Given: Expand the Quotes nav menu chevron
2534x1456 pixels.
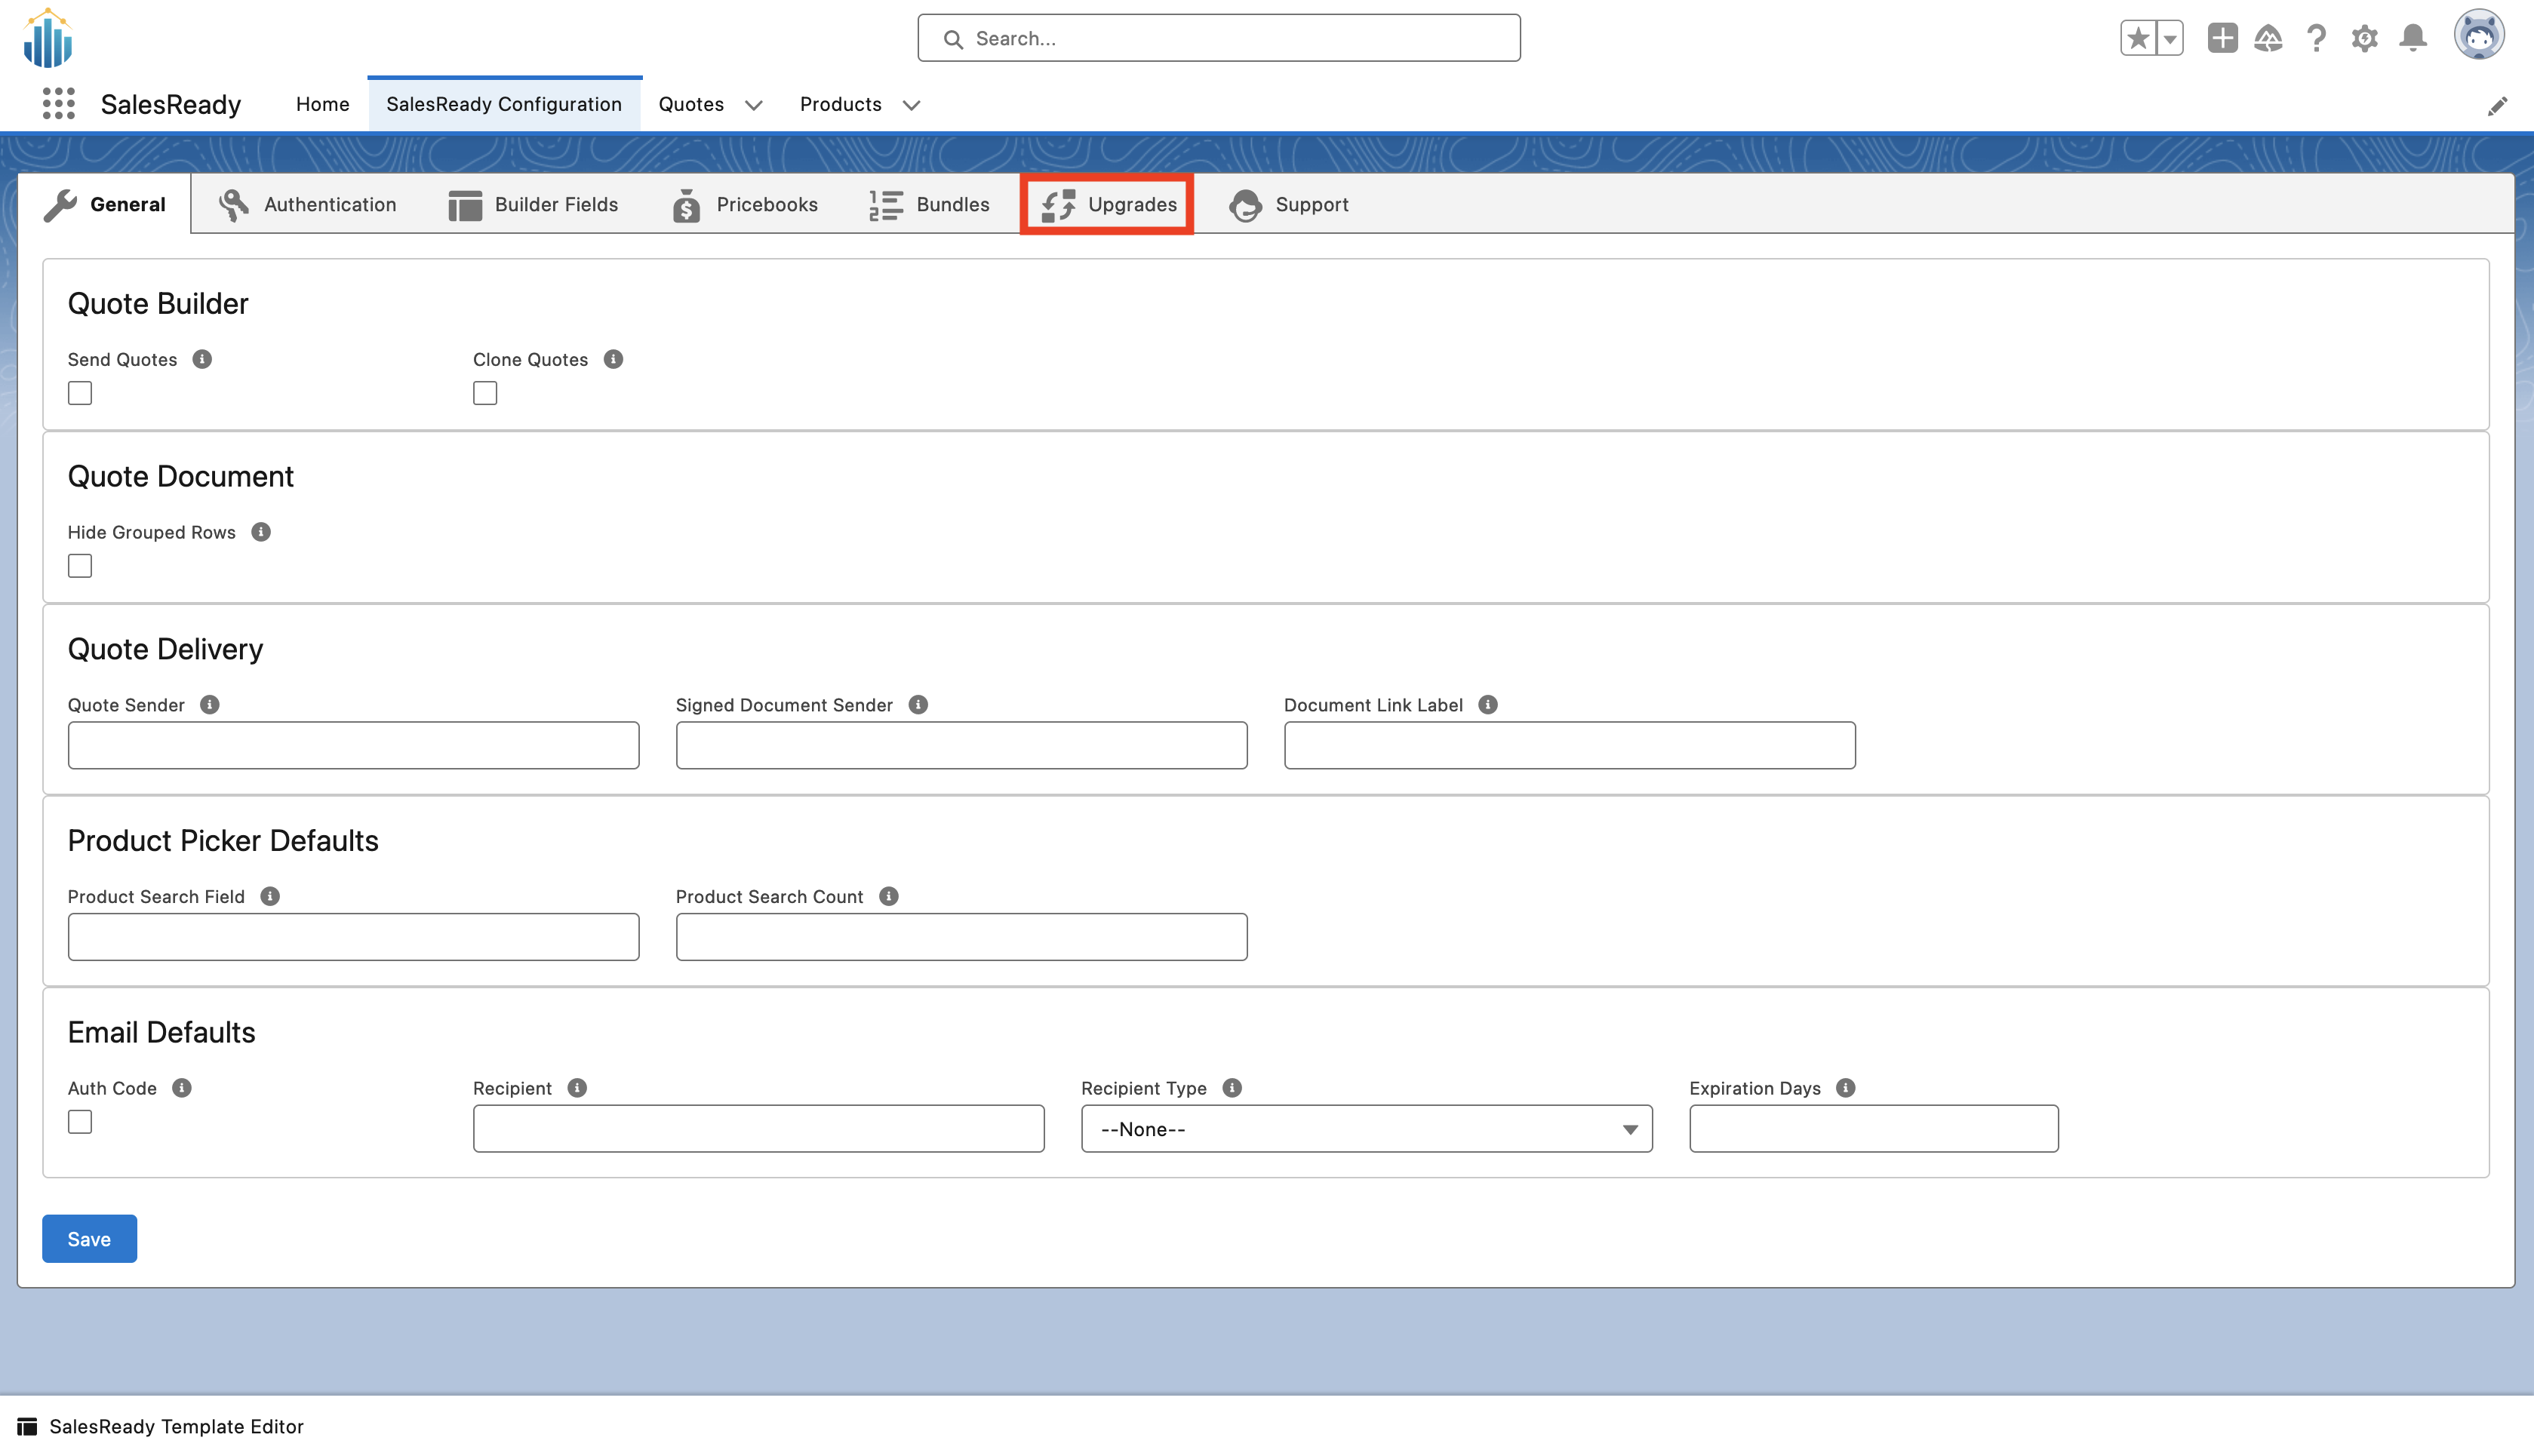Looking at the screenshot, I should pos(754,105).
